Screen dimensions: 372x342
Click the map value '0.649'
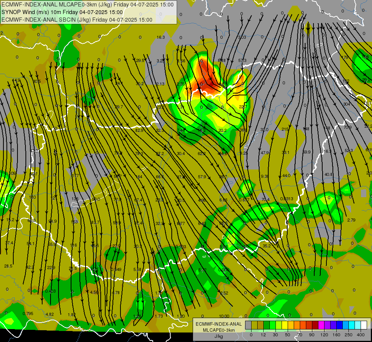tap(116, 269)
